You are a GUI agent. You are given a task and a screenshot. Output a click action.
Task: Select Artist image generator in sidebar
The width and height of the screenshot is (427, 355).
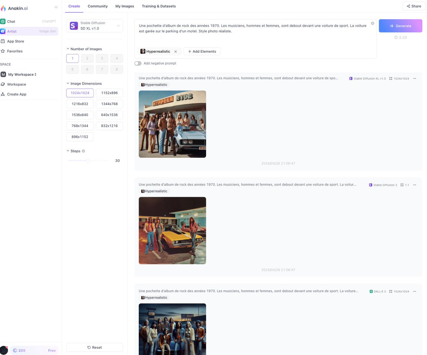(29, 31)
